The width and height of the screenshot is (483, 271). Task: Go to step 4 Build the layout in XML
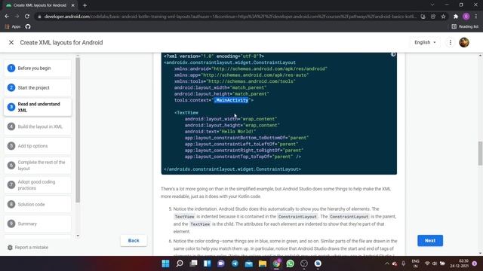38,126
